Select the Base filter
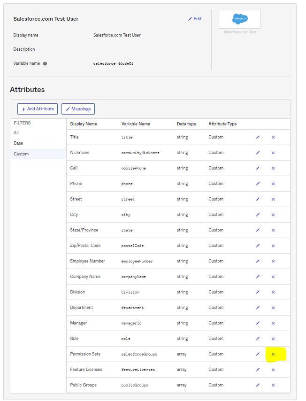This screenshot has width=306, height=401. tap(18, 143)
